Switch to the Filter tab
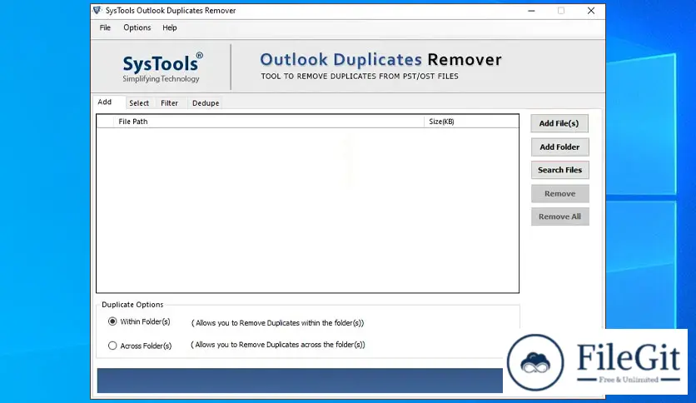The width and height of the screenshot is (696, 403). tap(170, 103)
